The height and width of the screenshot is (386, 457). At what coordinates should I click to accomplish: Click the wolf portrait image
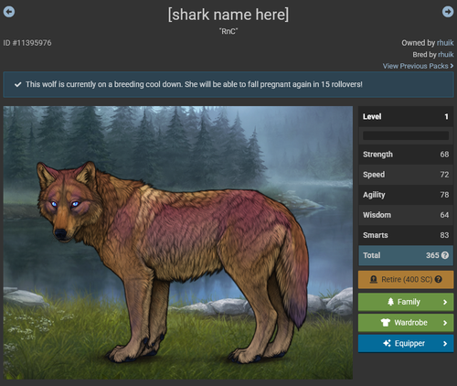pyautogui.click(x=178, y=242)
